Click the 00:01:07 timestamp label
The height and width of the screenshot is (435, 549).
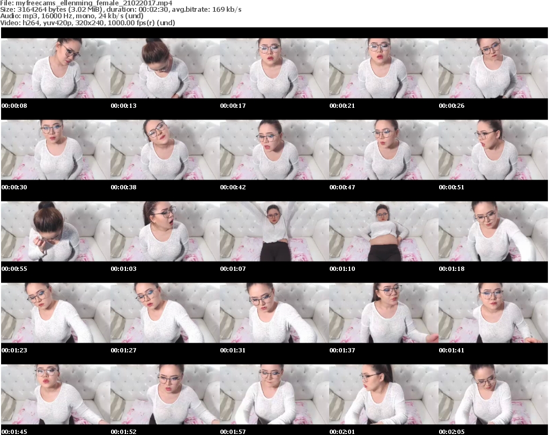coord(233,269)
